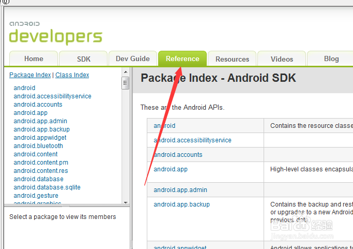The height and width of the screenshot is (249, 353).
Task: Open android.app.backup in the package table
Action: point(182,204)
